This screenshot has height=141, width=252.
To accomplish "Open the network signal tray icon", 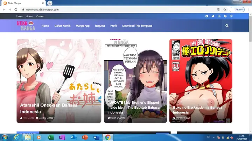I will pos(227,138).
